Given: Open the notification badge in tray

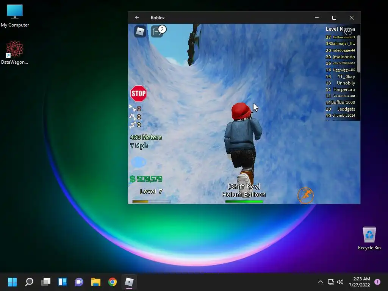Looking at the screenshot, I should pyautogui.click(x=377, y=282).
